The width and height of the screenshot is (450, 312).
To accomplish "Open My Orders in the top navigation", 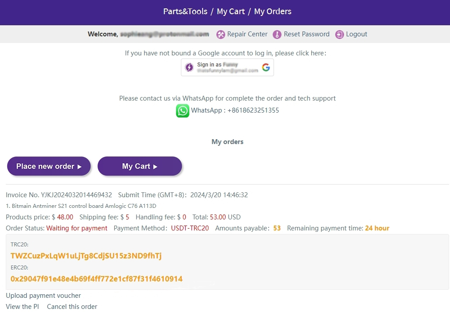I will [x=273, y=12].
